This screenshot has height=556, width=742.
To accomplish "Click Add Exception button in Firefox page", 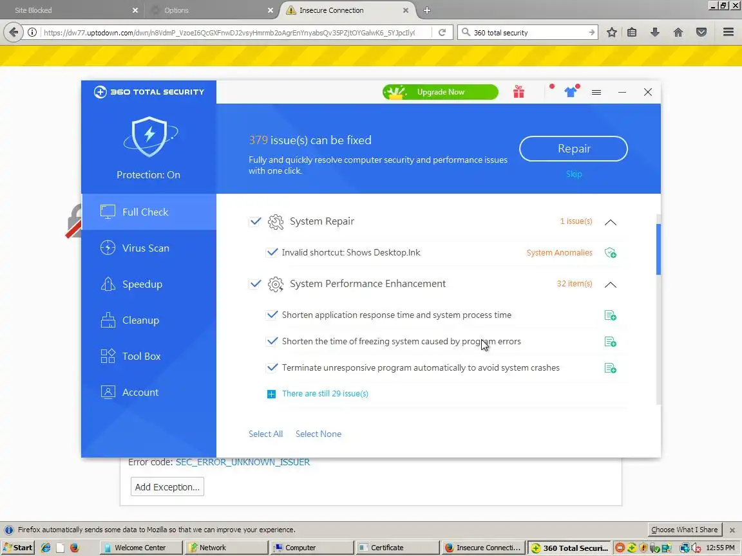I will tap(167, 487).
